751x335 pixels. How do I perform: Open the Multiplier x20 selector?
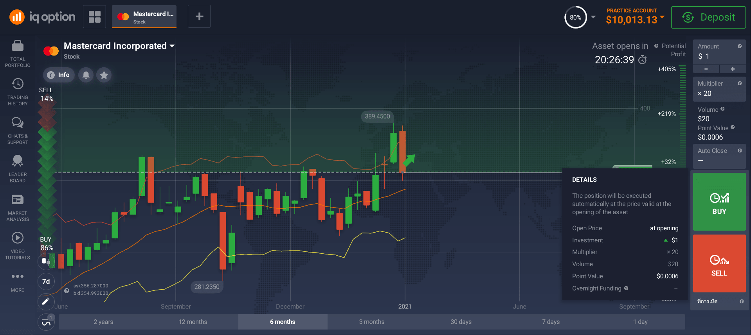[x=719, y=89]
